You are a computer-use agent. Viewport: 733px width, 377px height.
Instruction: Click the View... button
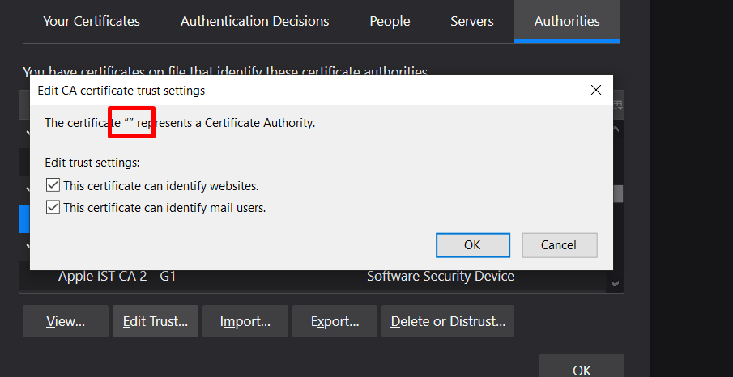[66, 321]
